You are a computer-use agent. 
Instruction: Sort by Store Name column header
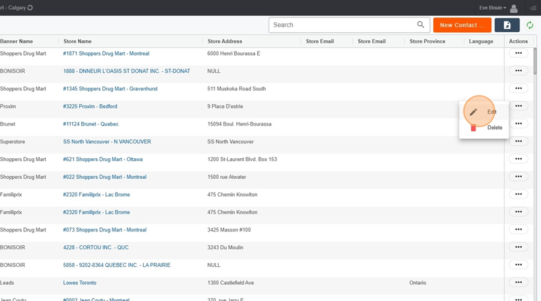pyautogui.click(x=78, y=41)
